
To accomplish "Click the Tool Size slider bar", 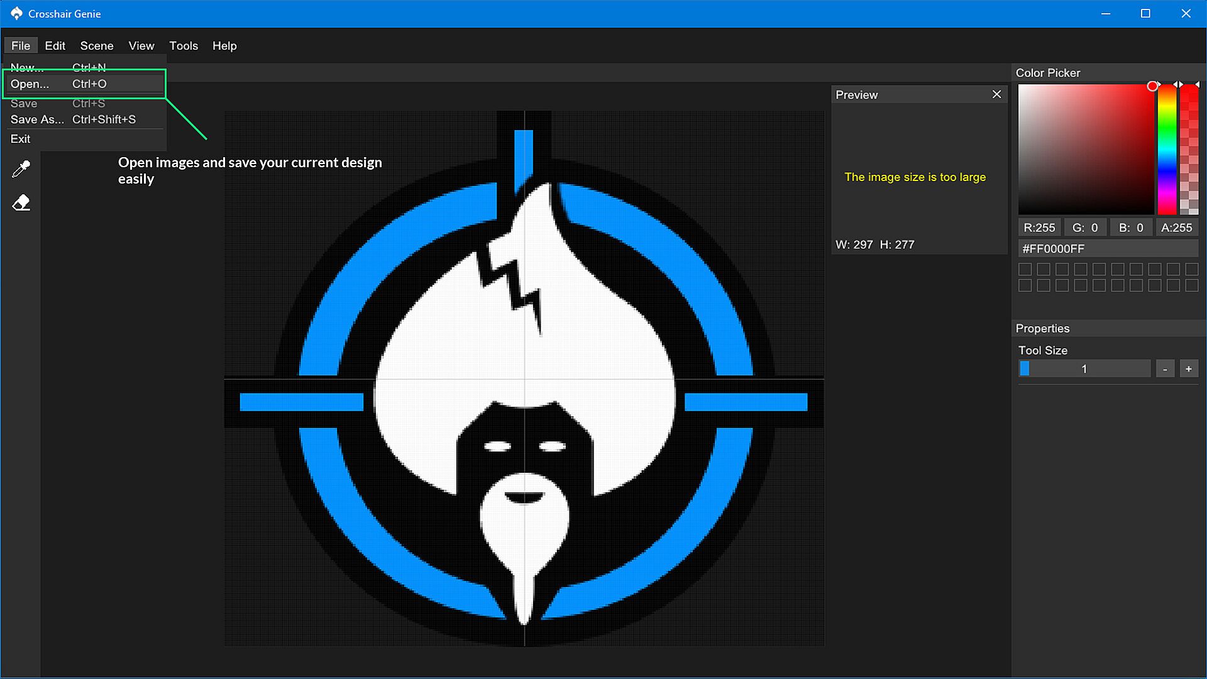I will (1084, 369).
